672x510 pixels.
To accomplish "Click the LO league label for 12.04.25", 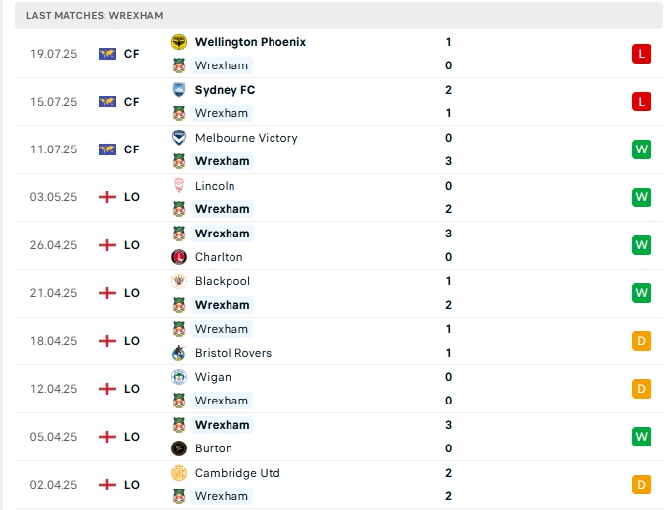I will point(132,389).
